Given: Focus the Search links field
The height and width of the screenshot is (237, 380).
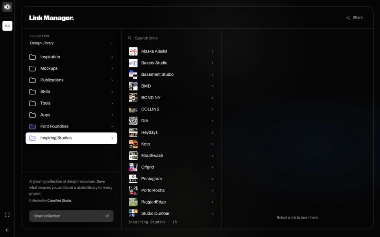Looking at the screenshot, I should tap(171, 38).
